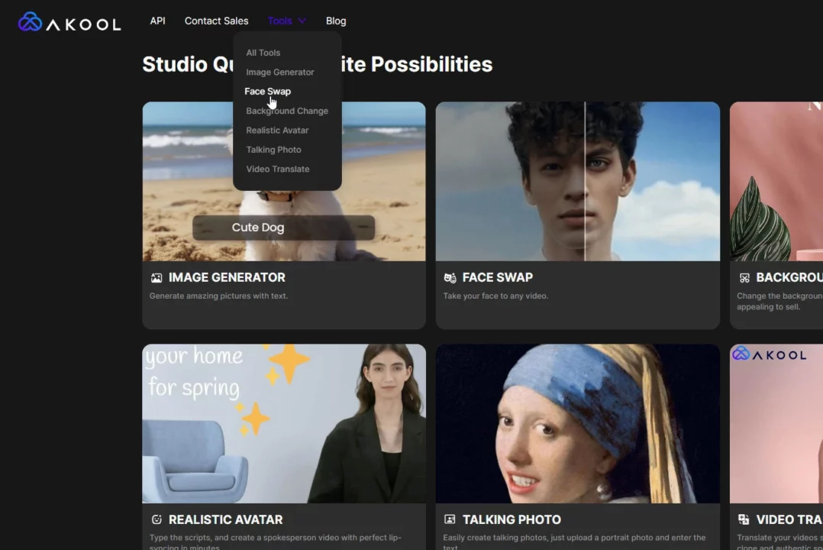Click Contact Sales in the navigation
823x550 pixels.
pyautogui.click(x=216, y=21)
